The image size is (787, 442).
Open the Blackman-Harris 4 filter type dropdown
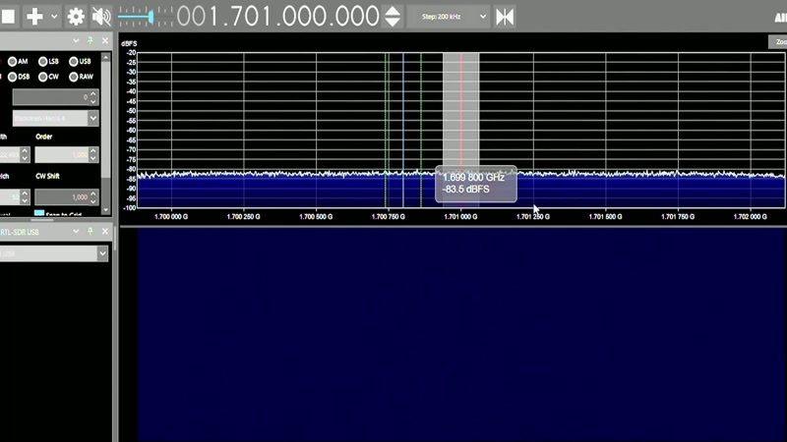(x=55, y=118)
